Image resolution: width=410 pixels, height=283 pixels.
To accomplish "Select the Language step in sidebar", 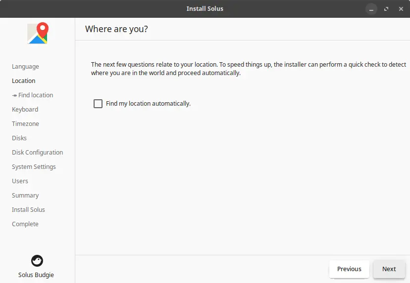I will point(25,67).
